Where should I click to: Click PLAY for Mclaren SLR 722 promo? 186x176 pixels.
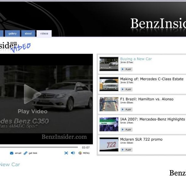[126, 150]
